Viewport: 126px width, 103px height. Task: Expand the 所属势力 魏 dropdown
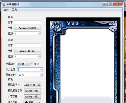(x=23, y=64)
